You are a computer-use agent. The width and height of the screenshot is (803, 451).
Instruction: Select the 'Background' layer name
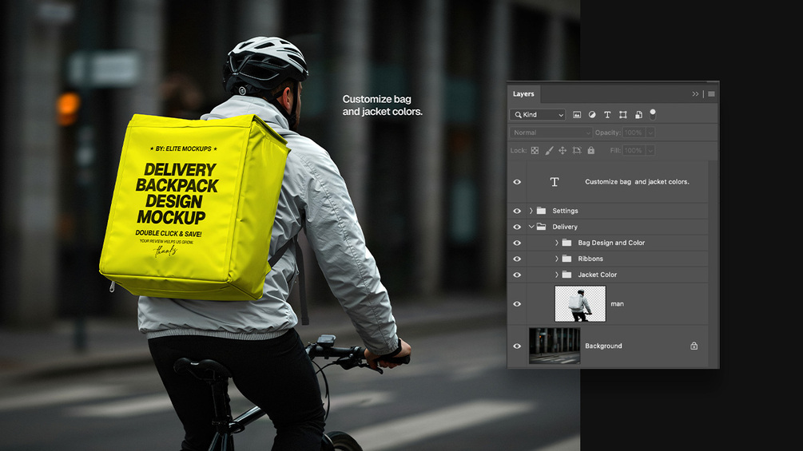(x=604, y=346)
